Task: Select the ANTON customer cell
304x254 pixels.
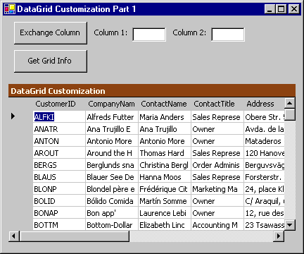Action: click(59, 140)
